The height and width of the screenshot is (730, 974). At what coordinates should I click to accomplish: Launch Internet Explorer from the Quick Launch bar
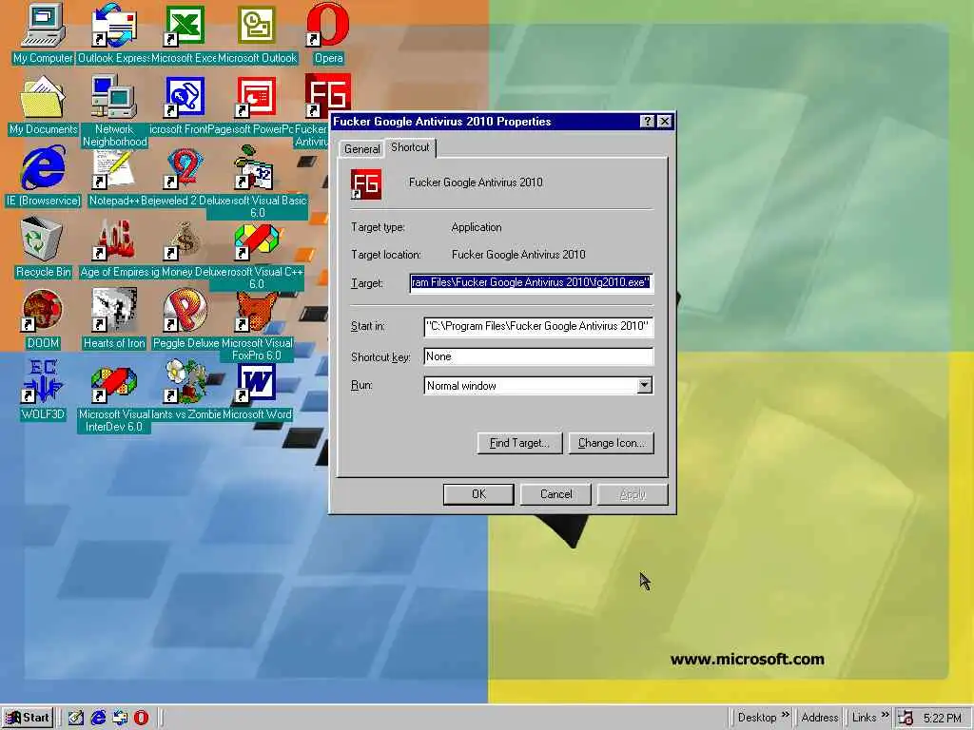(98, 718)
